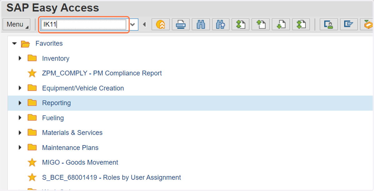This screenshot has width=374, height=191.
Task: Expand the Reporting folder arrow
Action: (x=20, y=103)
